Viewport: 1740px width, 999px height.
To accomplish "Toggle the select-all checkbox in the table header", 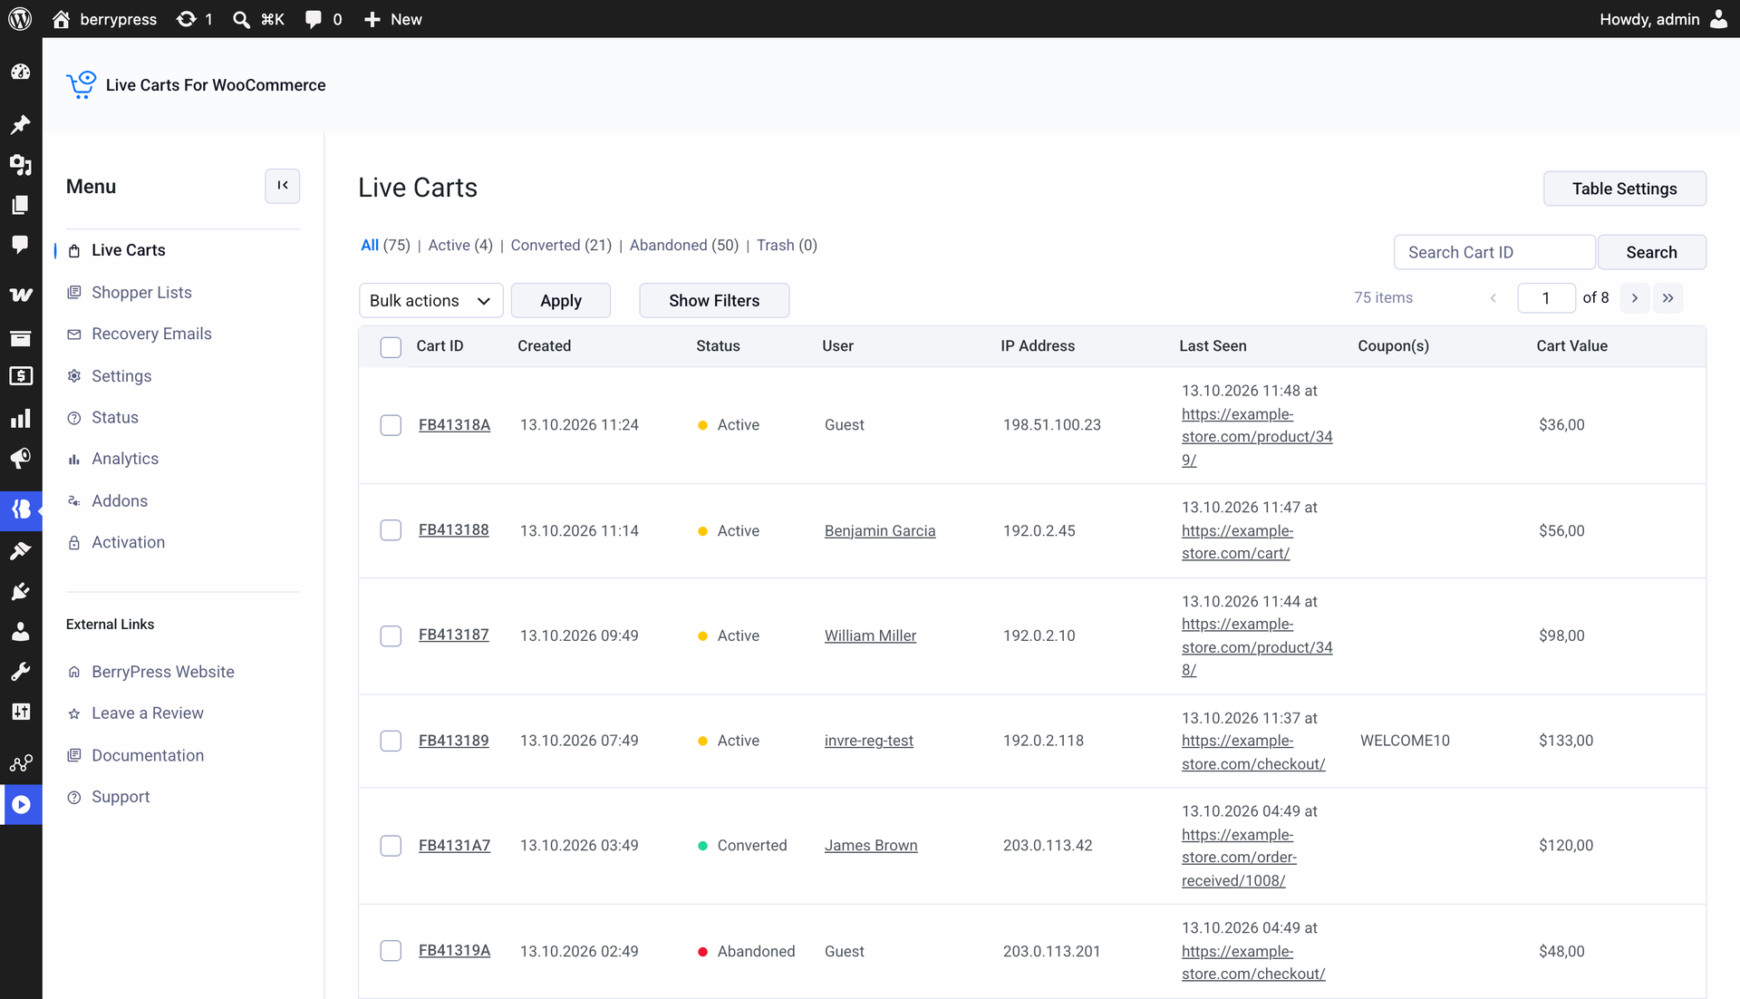I will 391,347.
